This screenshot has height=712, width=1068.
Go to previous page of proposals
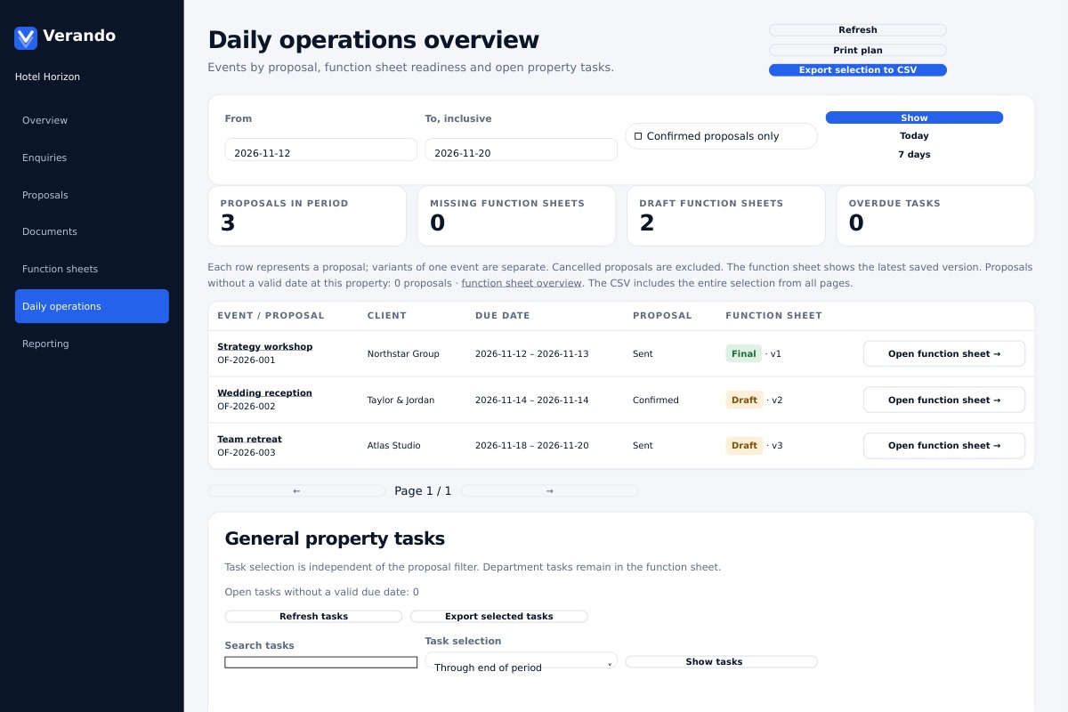pos(296,490)
